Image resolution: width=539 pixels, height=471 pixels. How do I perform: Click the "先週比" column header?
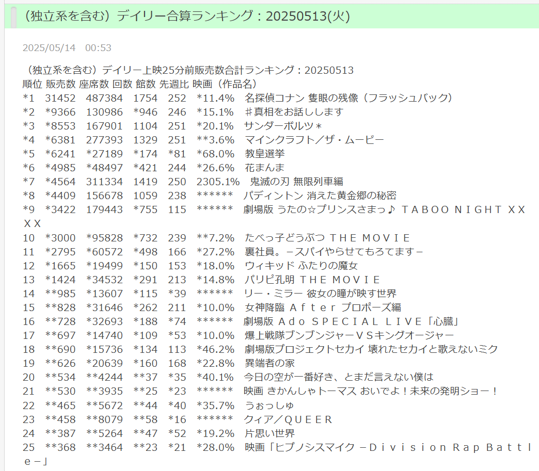[x=174, y=84]
